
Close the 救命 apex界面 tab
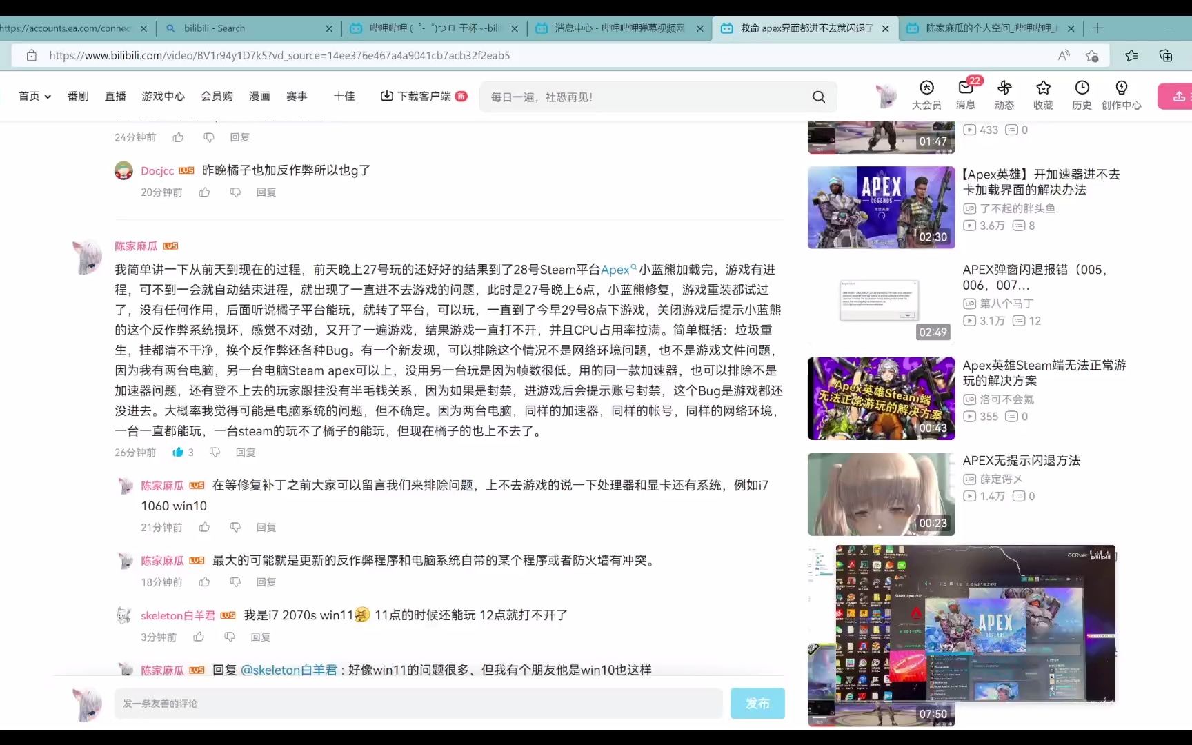pos(886,28)
